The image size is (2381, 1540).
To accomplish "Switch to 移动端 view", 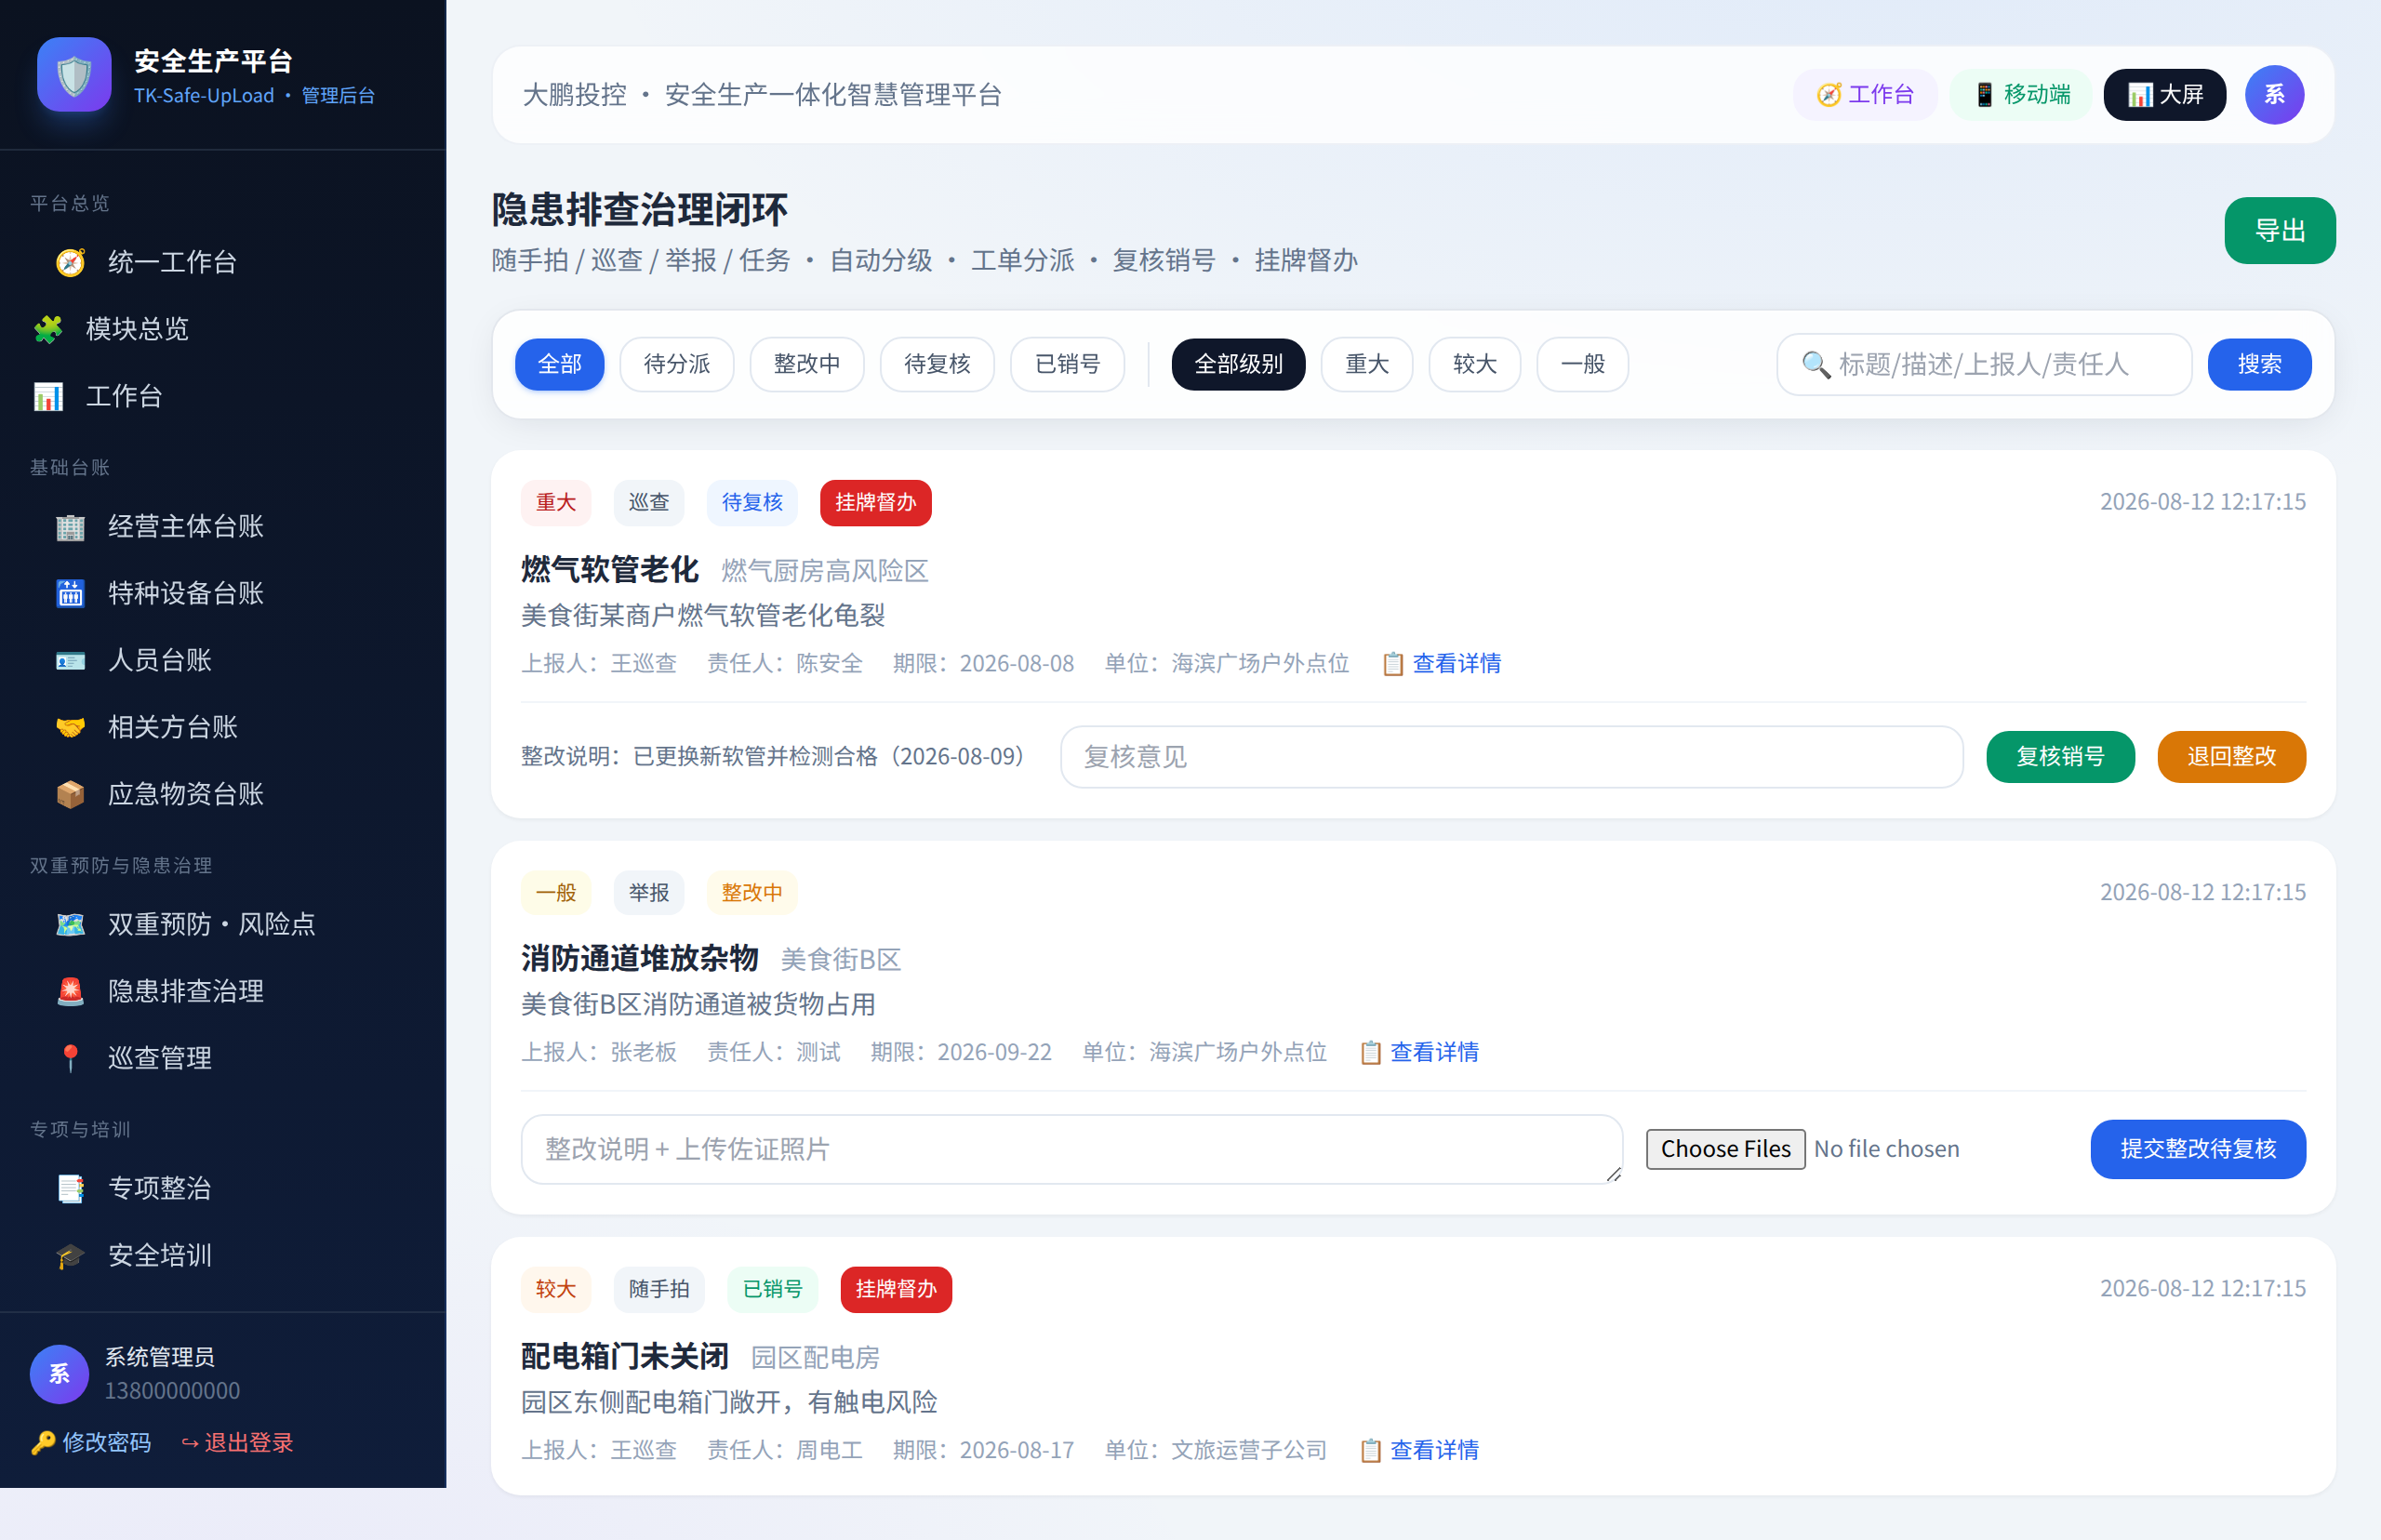I will [2021, 95].
